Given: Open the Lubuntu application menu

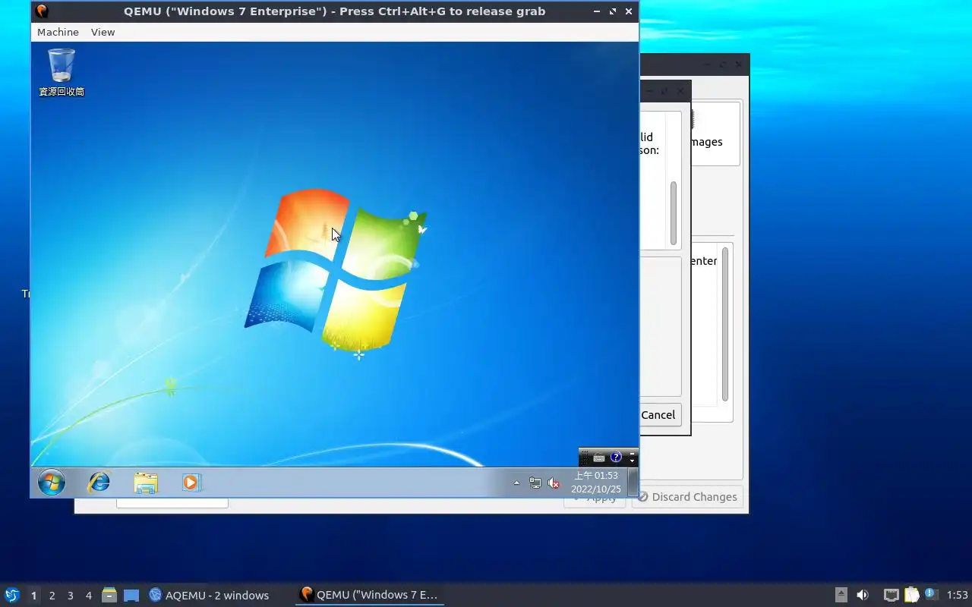Looking at the screenshot, I should click(x=11, y=595).
